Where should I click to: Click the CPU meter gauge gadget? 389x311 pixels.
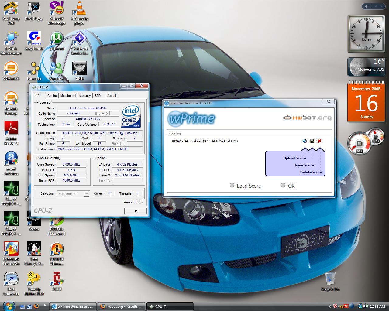point(360,143)
